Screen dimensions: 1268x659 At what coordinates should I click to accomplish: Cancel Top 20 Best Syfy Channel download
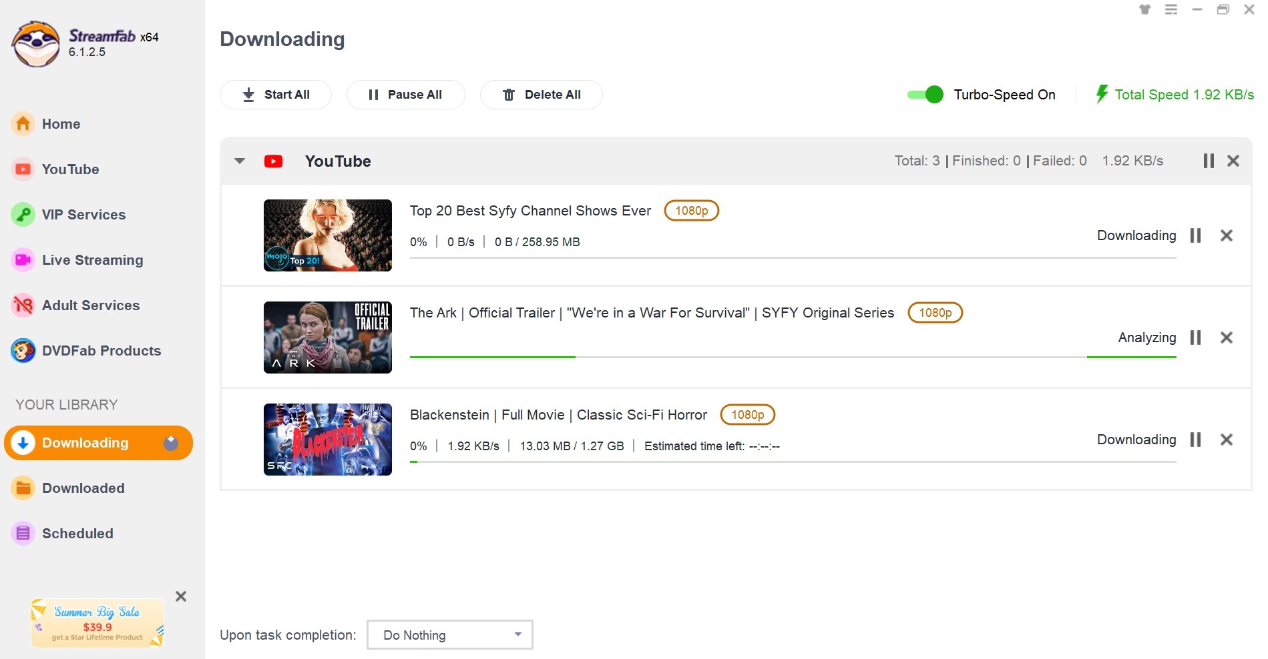1227,235
